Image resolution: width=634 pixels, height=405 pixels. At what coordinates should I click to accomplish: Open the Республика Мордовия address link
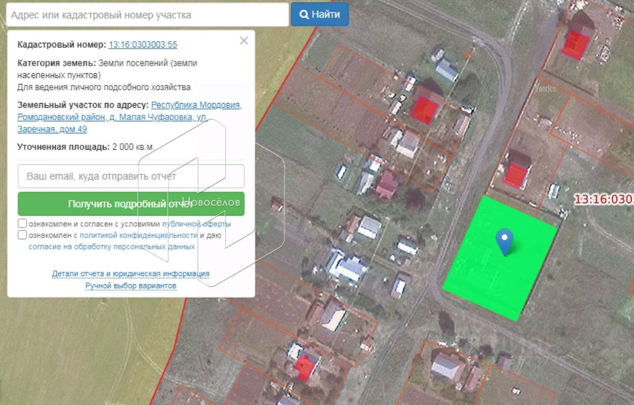tap(129, 117)
